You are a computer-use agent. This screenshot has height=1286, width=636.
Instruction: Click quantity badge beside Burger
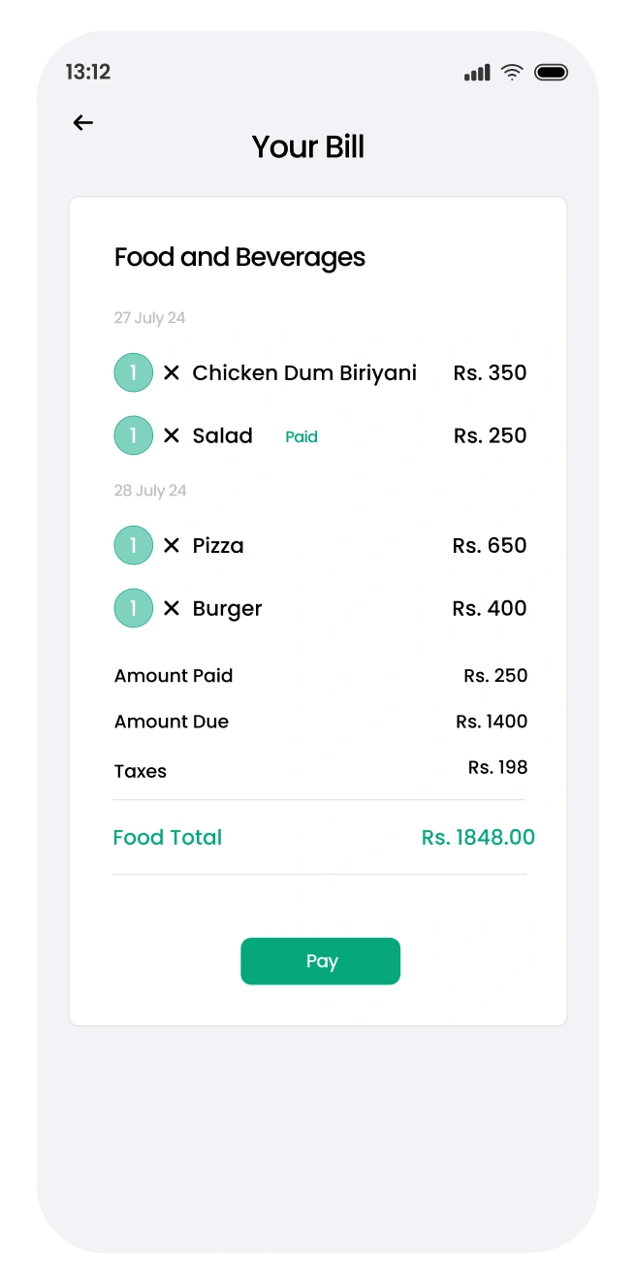(134, 608)
